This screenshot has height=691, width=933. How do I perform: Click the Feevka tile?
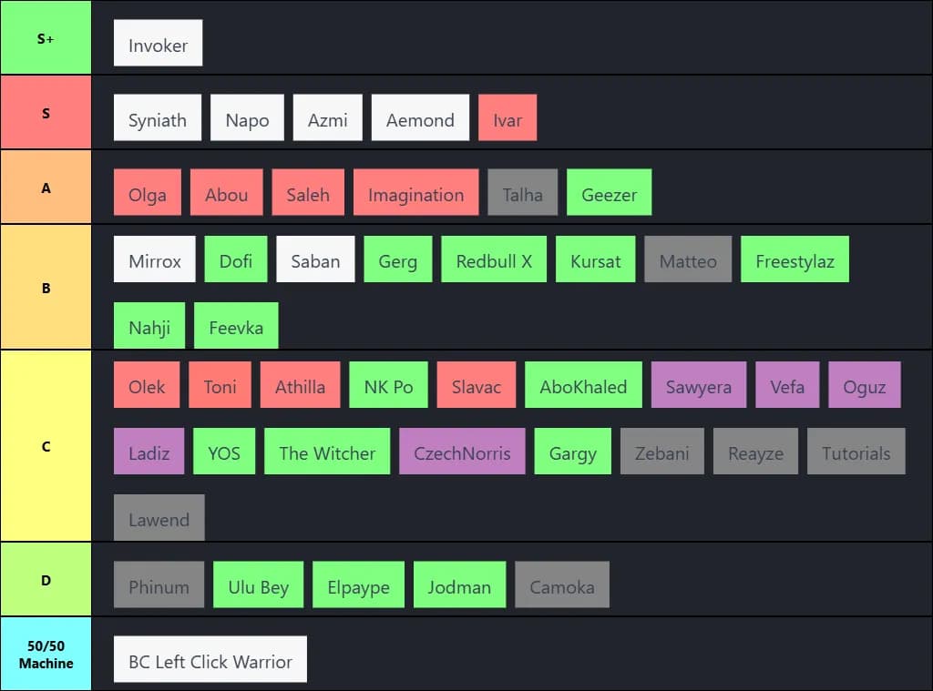pos(236,326)
